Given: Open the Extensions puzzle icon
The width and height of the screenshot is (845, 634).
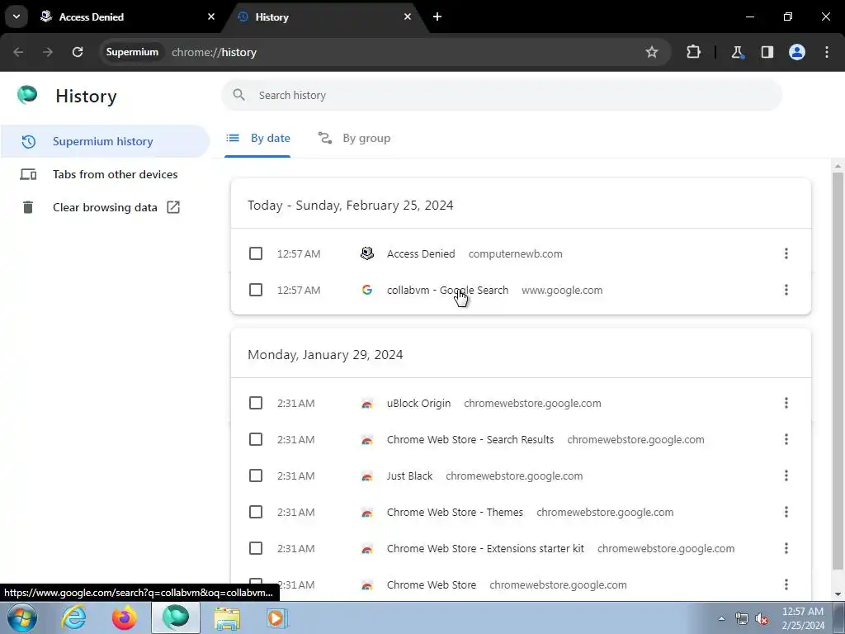Looking at the screenshot, I should pos(693,52).
